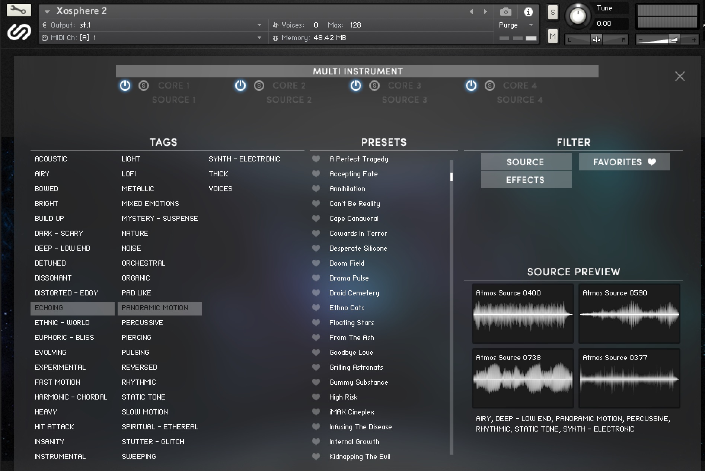Open the wrench instrument edit tool
Viewport: 705px width, 471px height.
pyautogui.click(x=19, y=10)
